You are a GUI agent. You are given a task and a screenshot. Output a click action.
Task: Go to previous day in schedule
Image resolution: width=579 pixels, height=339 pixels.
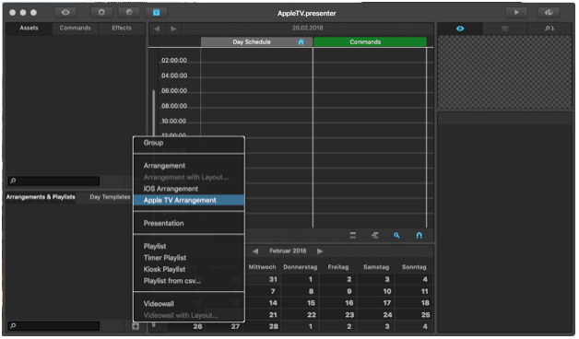(157, 29)
